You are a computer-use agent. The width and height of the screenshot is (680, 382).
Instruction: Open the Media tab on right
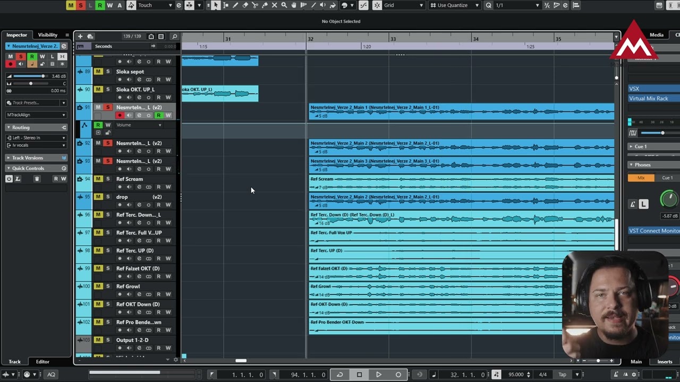click(x=657, y=35)
